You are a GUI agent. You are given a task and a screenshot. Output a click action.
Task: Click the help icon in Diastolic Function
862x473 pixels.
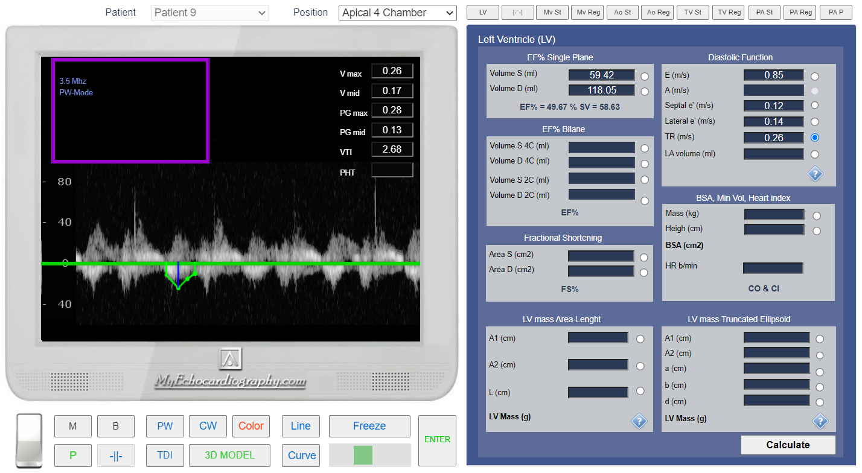click(x=815, y=174)
